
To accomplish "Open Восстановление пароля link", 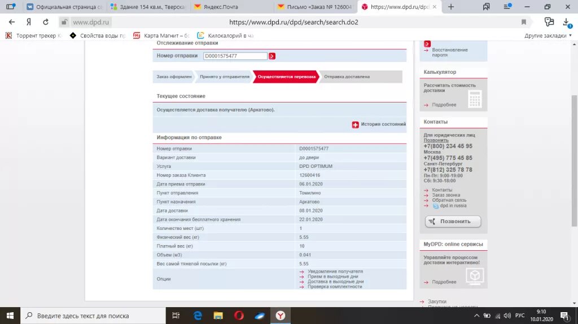I will pyautogui.click(x=450, y=52).
